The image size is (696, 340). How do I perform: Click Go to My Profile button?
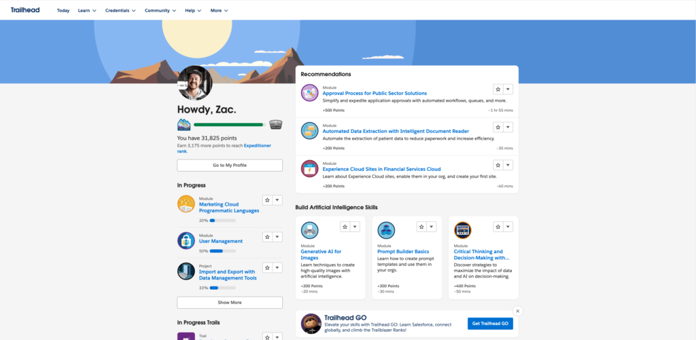click(x=230, y=166)
